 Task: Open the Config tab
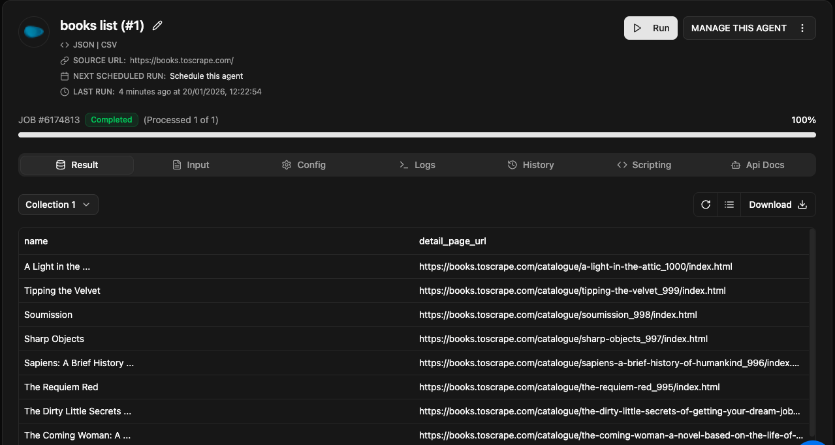pos(304,165)
